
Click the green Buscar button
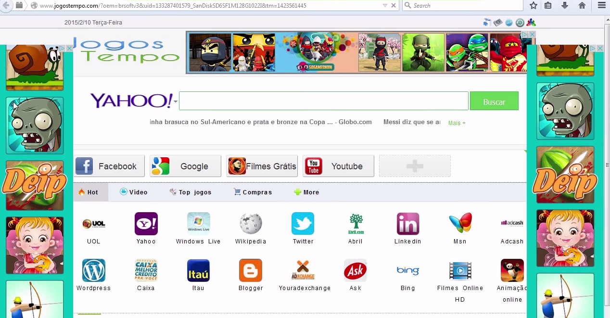pos(494,102)
